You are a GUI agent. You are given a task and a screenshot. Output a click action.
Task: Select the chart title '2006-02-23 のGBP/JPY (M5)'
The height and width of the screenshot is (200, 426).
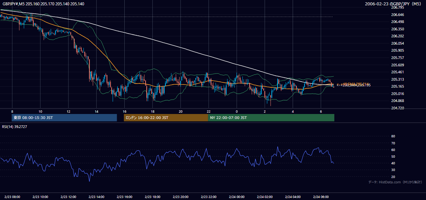click(393, 4)
